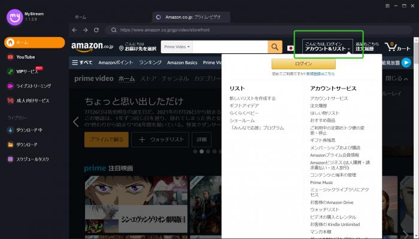Open ビデオの購入とレンタル link
The width and height of the screenshot is (419, 239).
pos(333,217)
